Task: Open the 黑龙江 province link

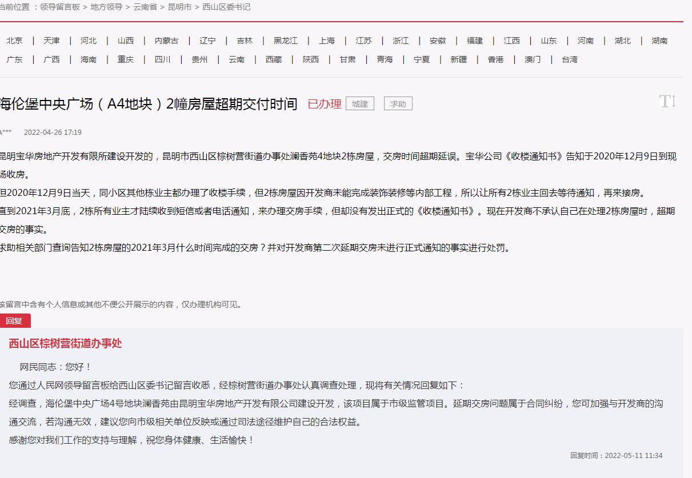Action: point(285,41)
